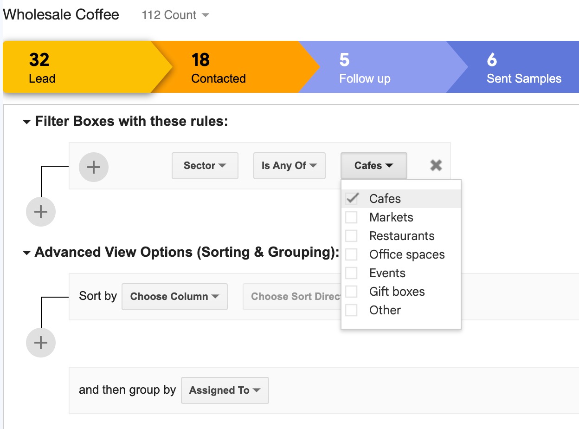579x429 pixels.
Task: Tick the Gift boxes option
Action: (x=352, y=291)
